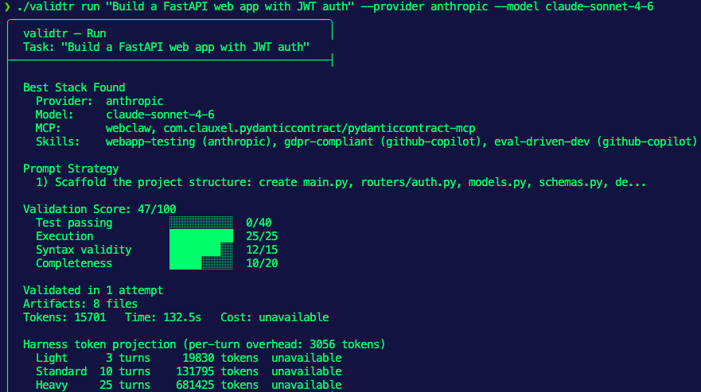Click the 'Tokens: 15701' value
Viewport: 701px width, 392px height.
[64, 317]
